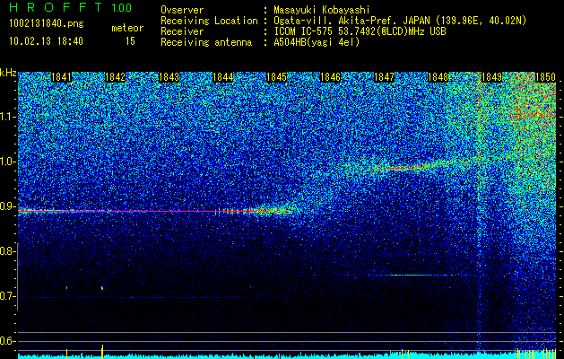Select the filename 1002131840.png
Screen dimensions: 564x359
click(x=47, y=24)
